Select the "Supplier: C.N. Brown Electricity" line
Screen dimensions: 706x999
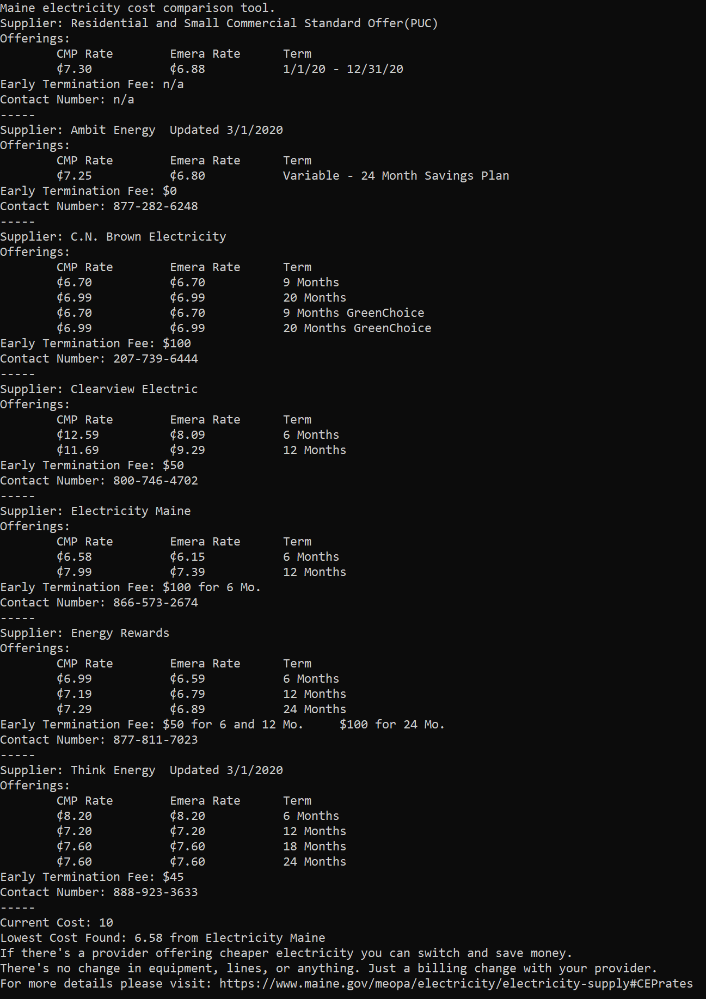[113, 237]
